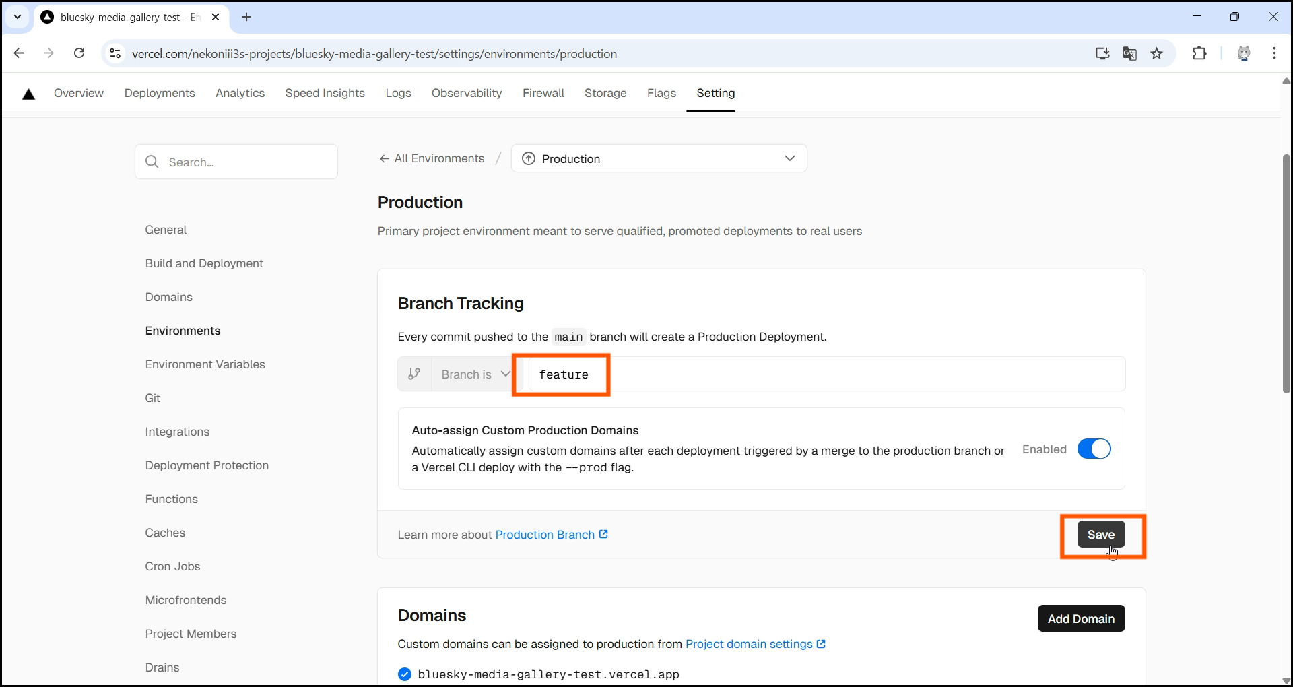View site information icon in address bar
This screenshot has height=687, width=1293.
115,53
